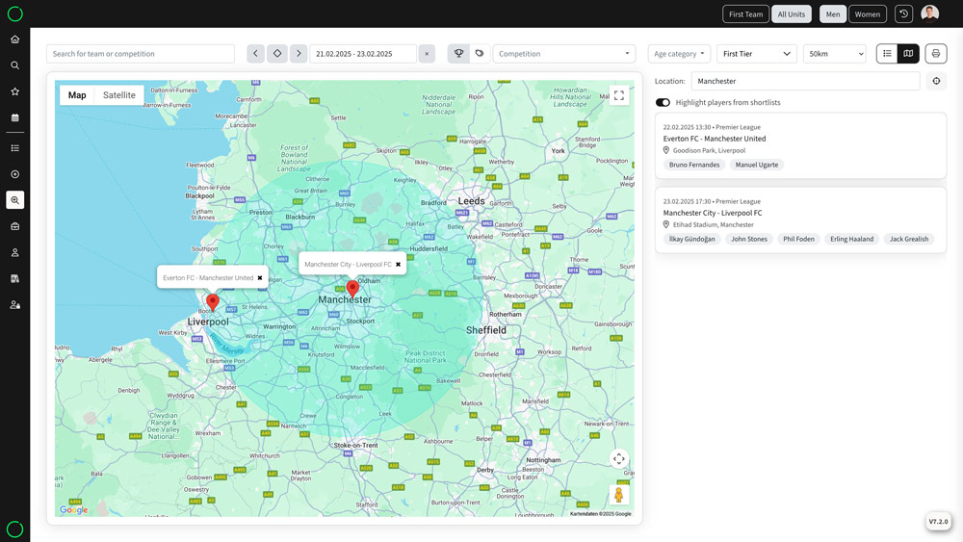Click the V7.2.0 version badge

(938, 521)
